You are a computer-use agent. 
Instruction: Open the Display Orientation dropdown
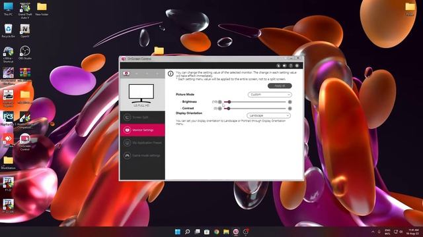tap(268, 116)
